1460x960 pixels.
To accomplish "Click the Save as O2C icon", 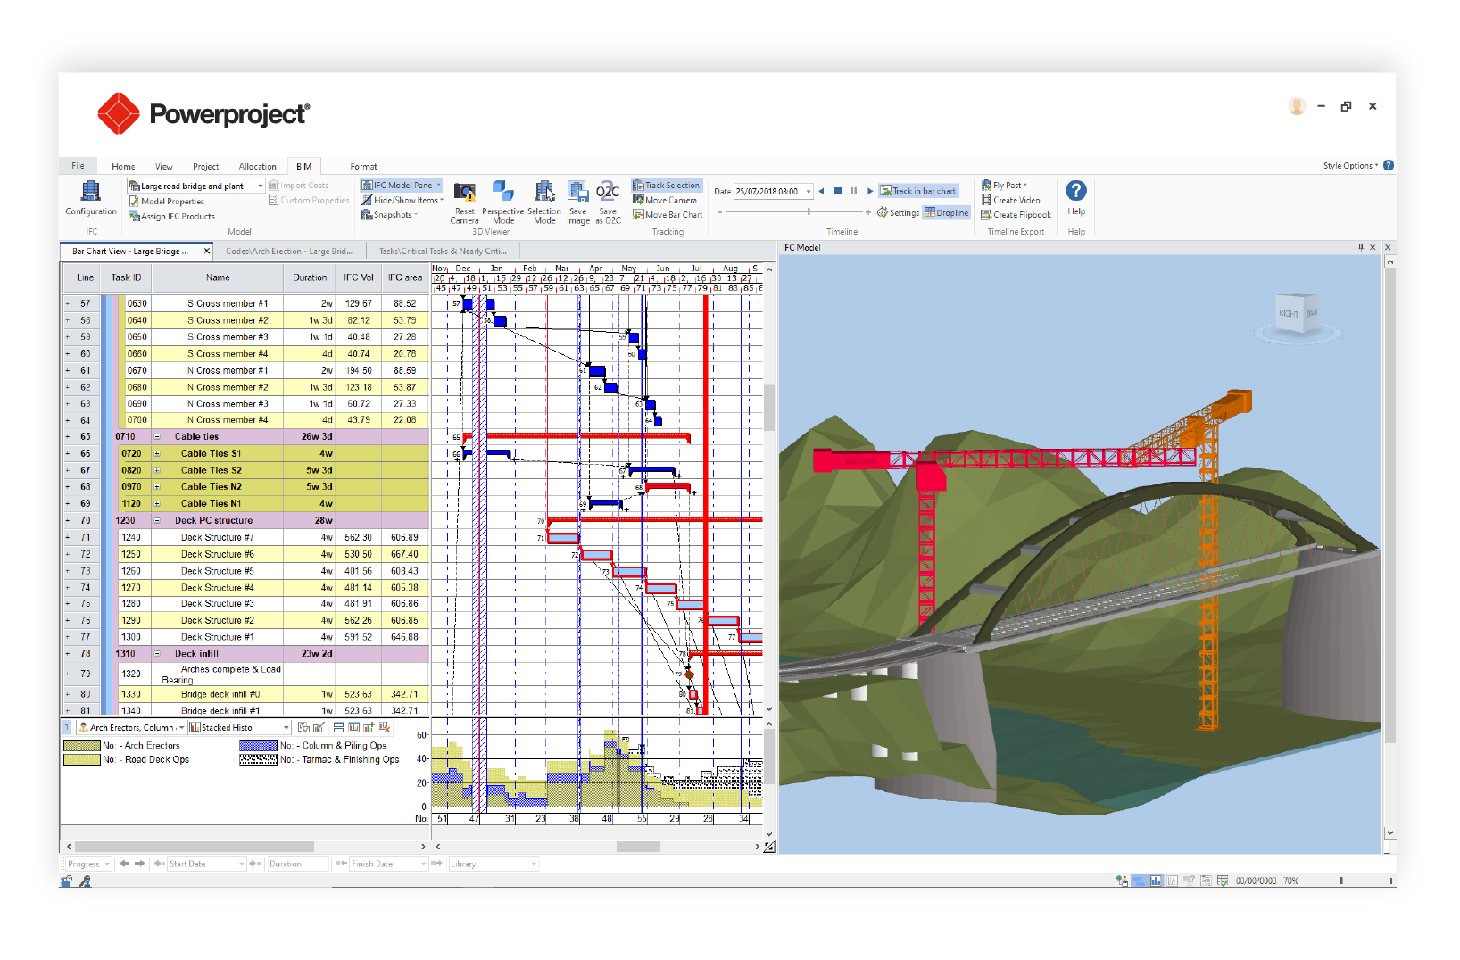I will tap(608, 192).
